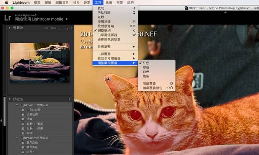The width and height of the screenshot is (259, 155).
Task: Click the adjustment brush pin on cat's ear
Action: click(x=108, y=80)
